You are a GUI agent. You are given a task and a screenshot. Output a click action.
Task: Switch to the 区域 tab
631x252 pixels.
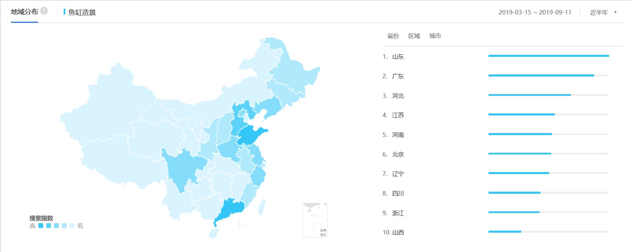pyautogui.click(x=414, y=36)
